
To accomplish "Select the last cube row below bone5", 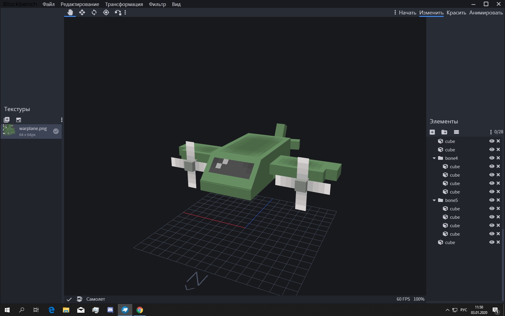I will click(465, 242).
